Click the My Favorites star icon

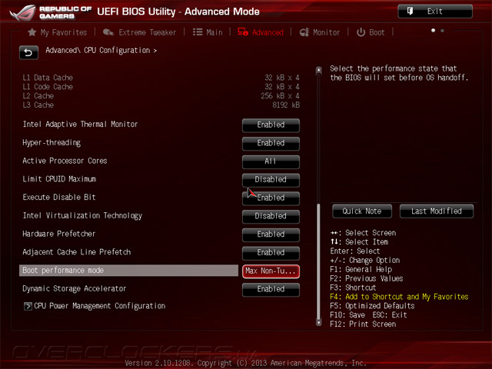[x=32, y=32]
